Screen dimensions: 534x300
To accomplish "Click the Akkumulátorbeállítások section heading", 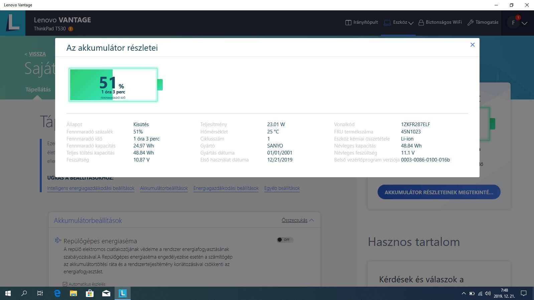I will pyautogui.click(x=88, y=221).
